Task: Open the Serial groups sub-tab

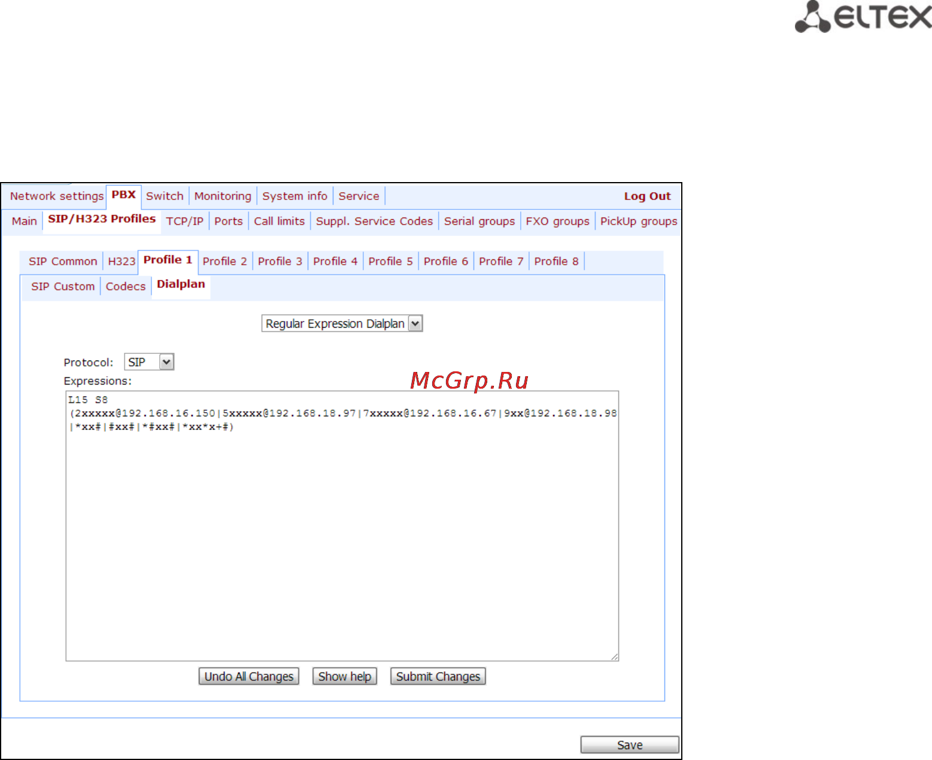Action: [479, 221]
